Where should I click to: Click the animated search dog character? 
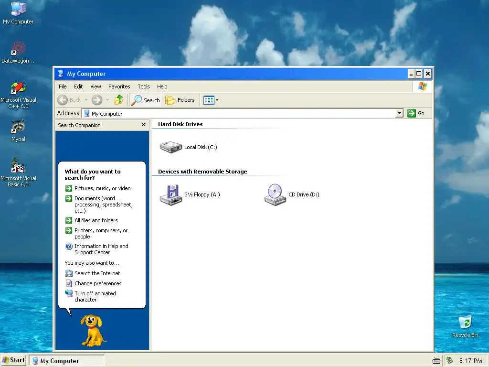(92, 330)
